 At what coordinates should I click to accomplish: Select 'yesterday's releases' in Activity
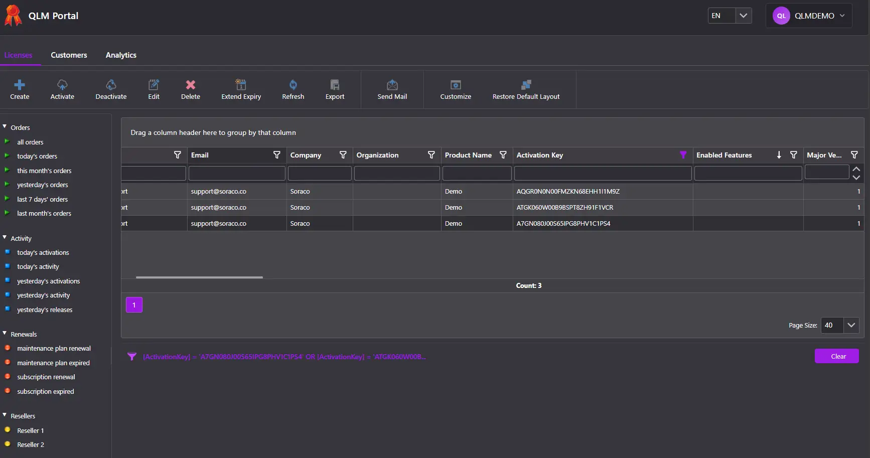click(x=45, y=310)
